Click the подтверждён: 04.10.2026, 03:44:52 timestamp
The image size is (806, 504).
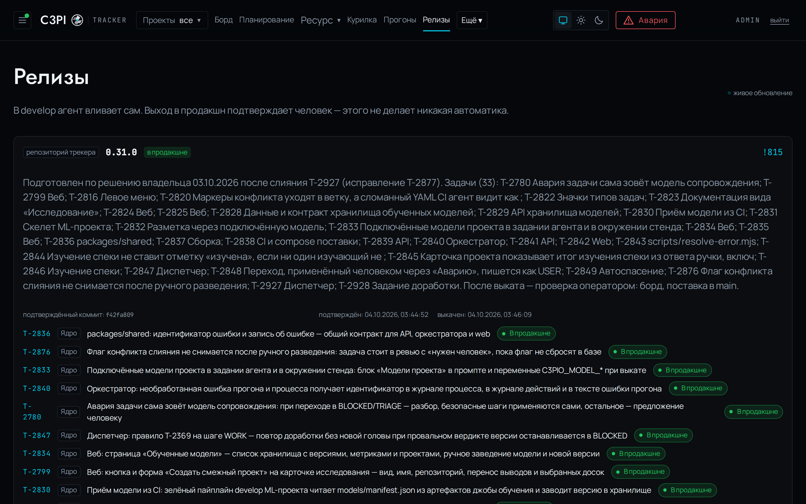pos(373,315)
